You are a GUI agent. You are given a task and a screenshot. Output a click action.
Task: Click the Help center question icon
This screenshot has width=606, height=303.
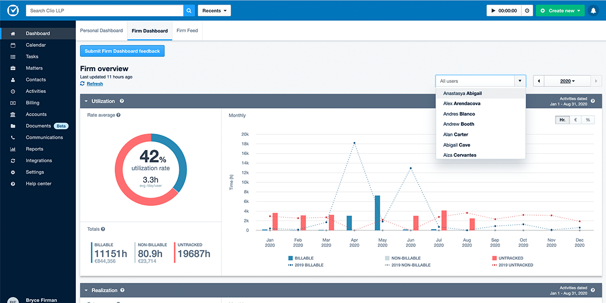pos(13,184)
